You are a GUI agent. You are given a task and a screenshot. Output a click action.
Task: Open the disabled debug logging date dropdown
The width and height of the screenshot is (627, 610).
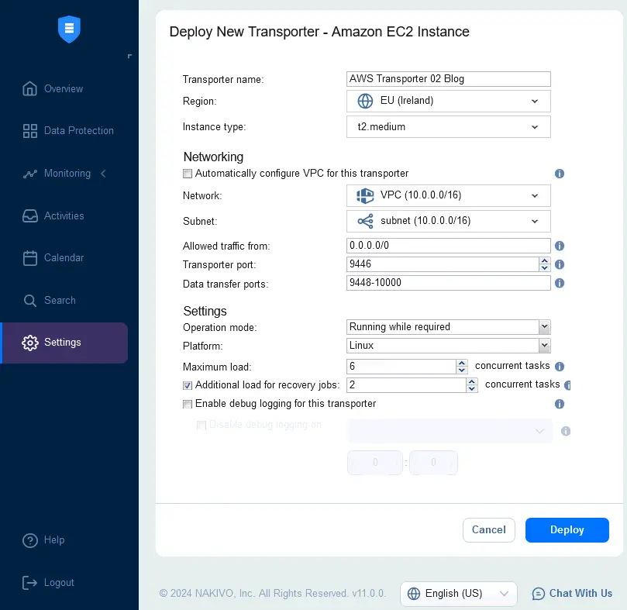click(450, 431)
